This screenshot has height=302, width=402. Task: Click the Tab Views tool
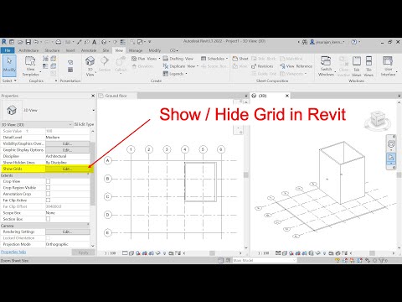coord(357,66)
